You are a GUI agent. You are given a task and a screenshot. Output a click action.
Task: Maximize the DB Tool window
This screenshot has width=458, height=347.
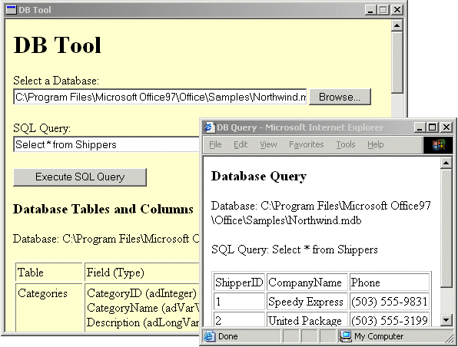[383, 10]
